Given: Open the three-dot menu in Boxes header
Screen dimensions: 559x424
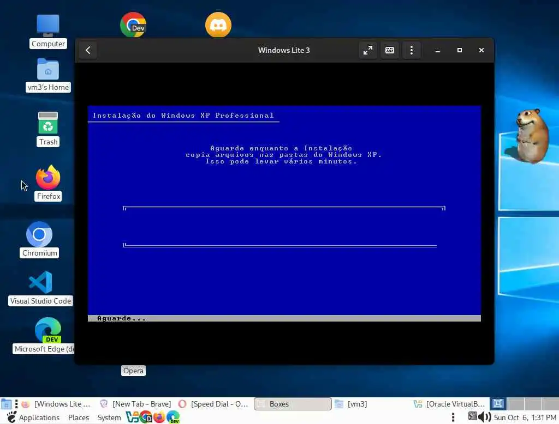Looking at the screenshot, I should 412,50.
